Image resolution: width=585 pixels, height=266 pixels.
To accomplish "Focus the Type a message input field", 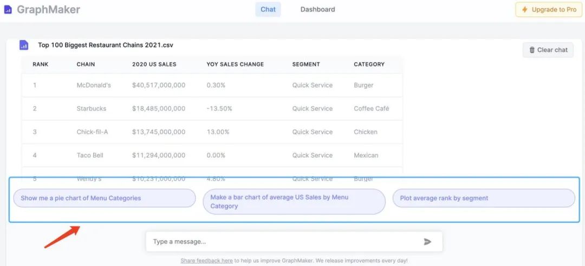I will click(x=282, y=242).
